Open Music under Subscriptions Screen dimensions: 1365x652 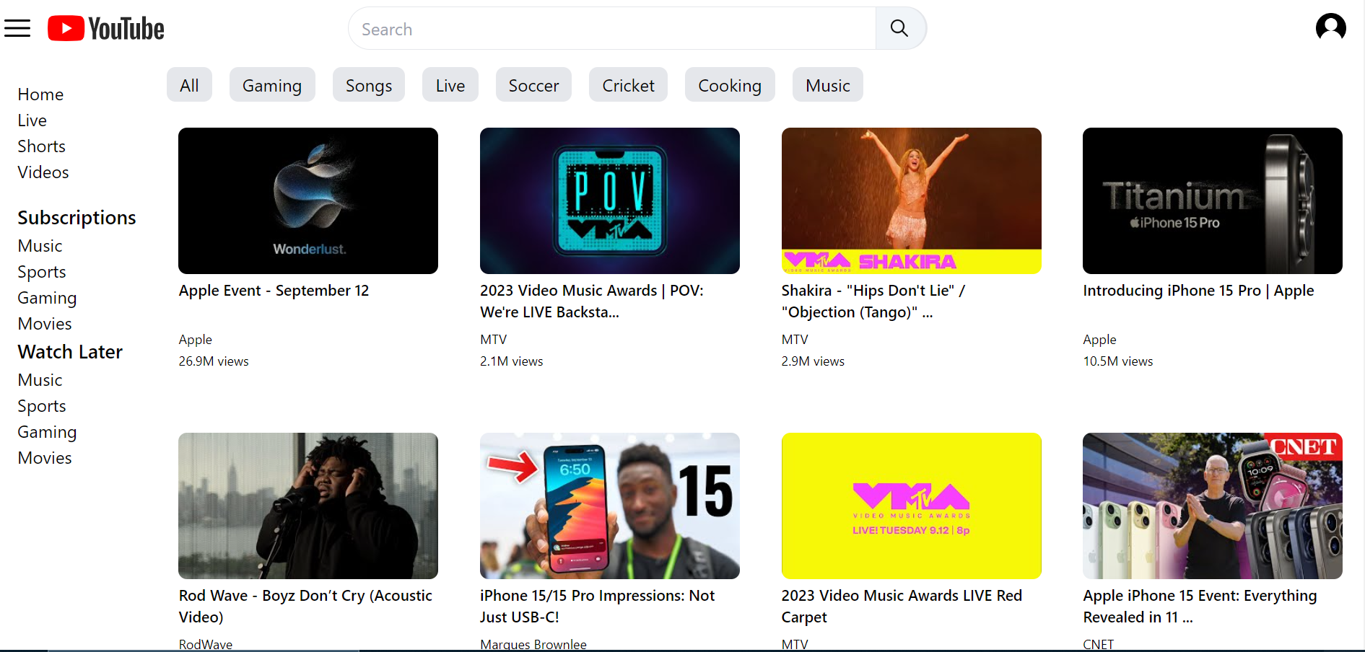pos(40,246)
